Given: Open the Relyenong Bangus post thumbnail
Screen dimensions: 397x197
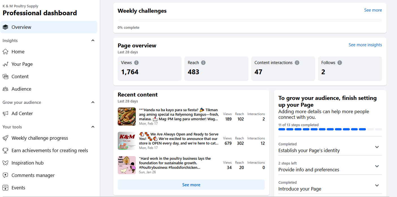Looking at the screenshot, I should point(127,117).
